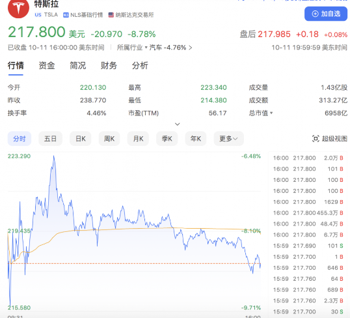Click the 昨收 value 238.770

coord(93,100)
